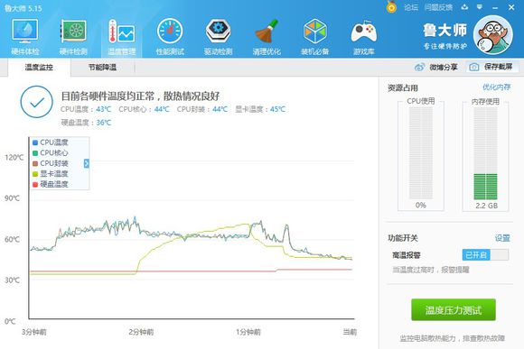Click CPU封装 44℃ reading
524x349 pixels.
click(x=202, y=109)
